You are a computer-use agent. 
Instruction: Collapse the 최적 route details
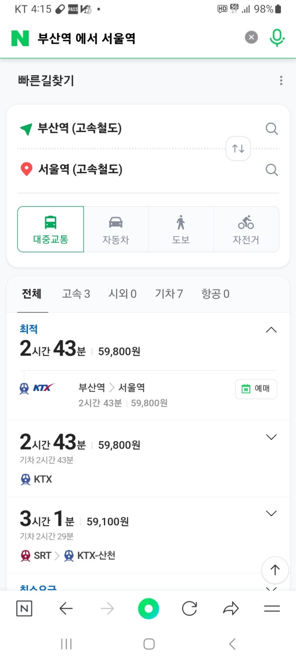tap(271, 330)
